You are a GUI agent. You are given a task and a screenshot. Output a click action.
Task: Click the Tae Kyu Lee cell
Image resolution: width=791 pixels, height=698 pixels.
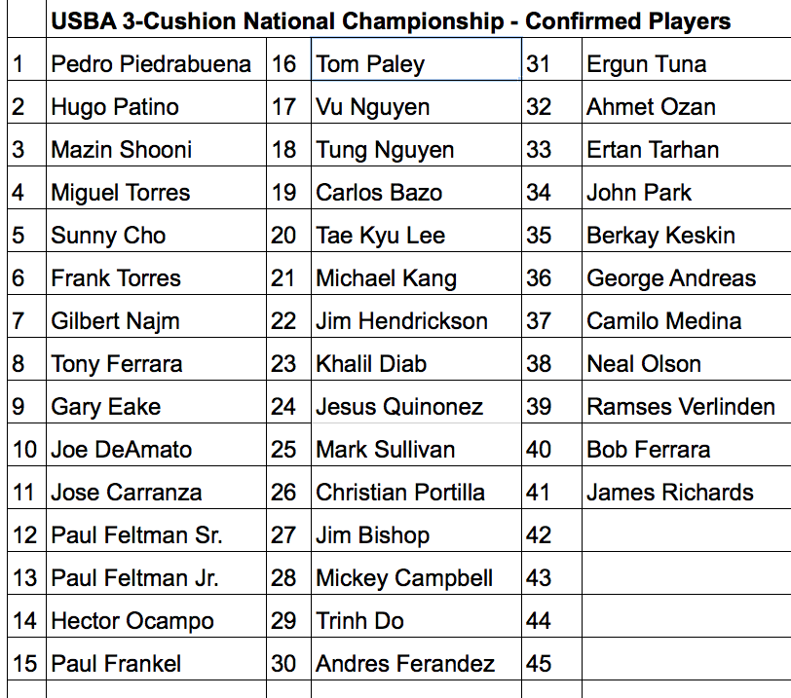coord(416,231)
